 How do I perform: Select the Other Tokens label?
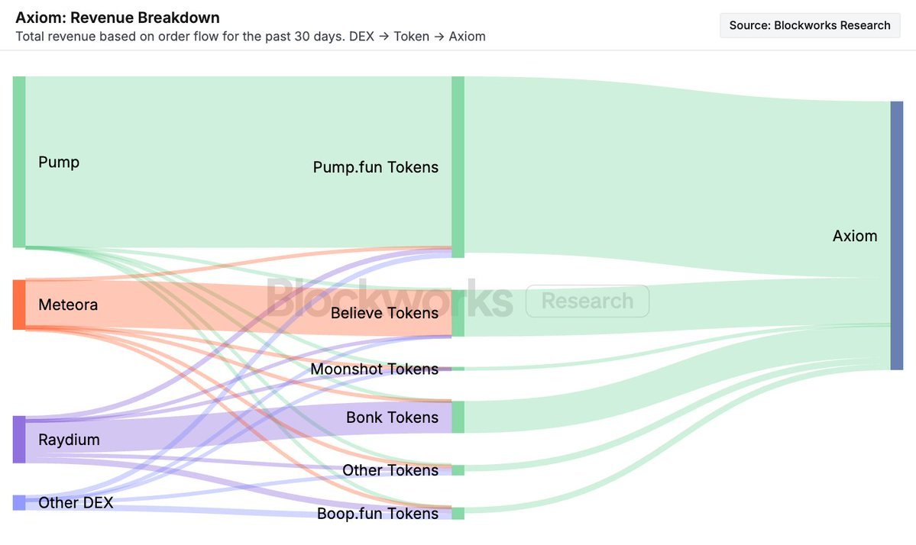coord(390,470)
